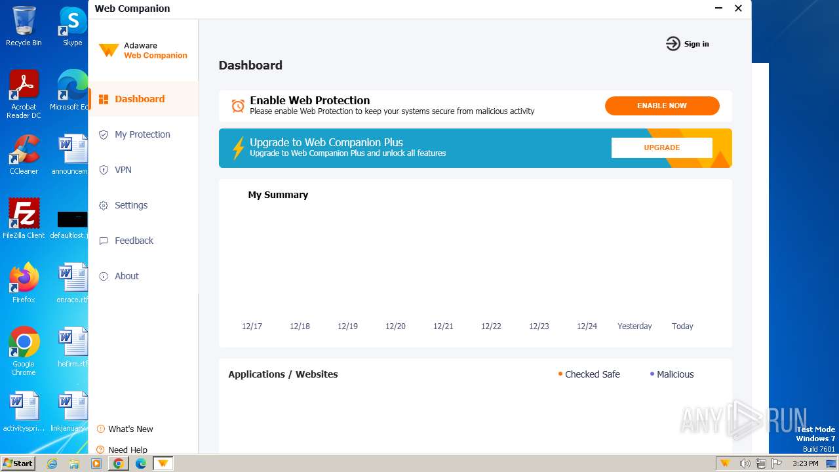
Task: Click the Need Help question icon
Action: click(101, 450)
